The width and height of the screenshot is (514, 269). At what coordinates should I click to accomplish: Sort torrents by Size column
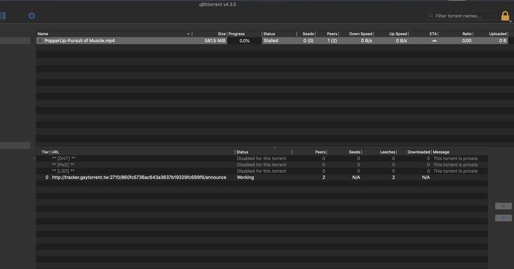pos(222,34)
